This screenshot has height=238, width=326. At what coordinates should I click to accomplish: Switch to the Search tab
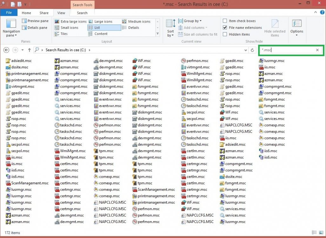pos(82,13)
